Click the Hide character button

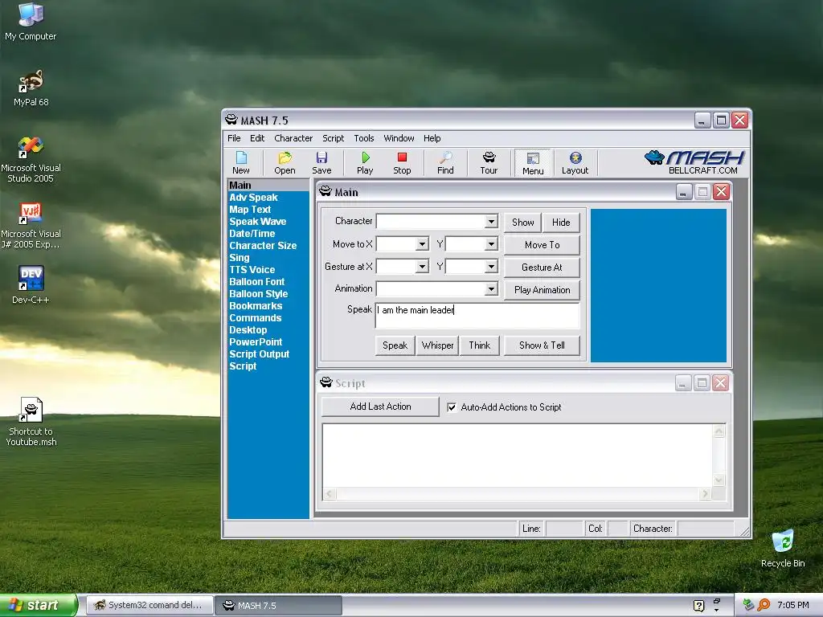click(x=561, y=223)
